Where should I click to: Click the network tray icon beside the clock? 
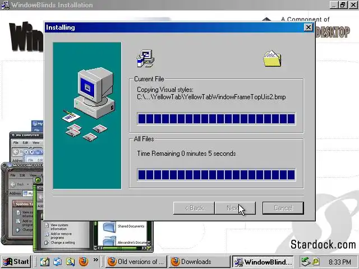[306, 262]
